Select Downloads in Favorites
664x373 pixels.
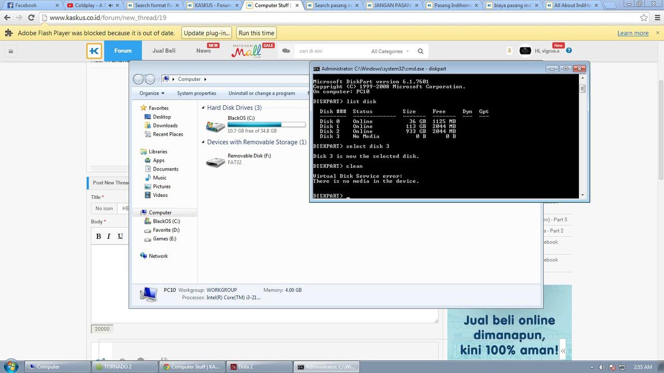(165, 125)
